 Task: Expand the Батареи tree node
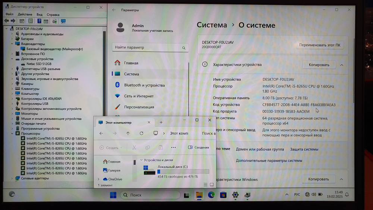[x=12, y=39]
